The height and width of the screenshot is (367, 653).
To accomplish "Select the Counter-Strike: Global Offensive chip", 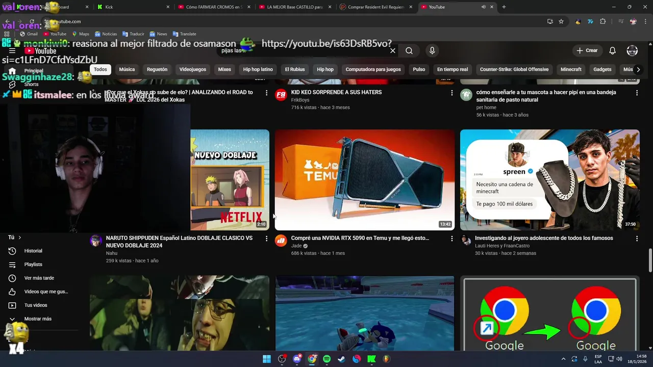I will [514, 69].
